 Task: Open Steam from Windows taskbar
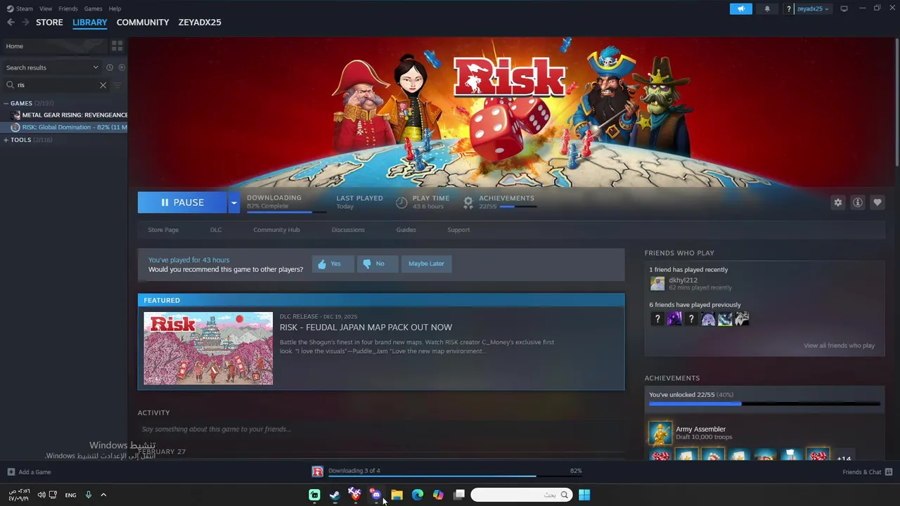click(x=335, y=495)
